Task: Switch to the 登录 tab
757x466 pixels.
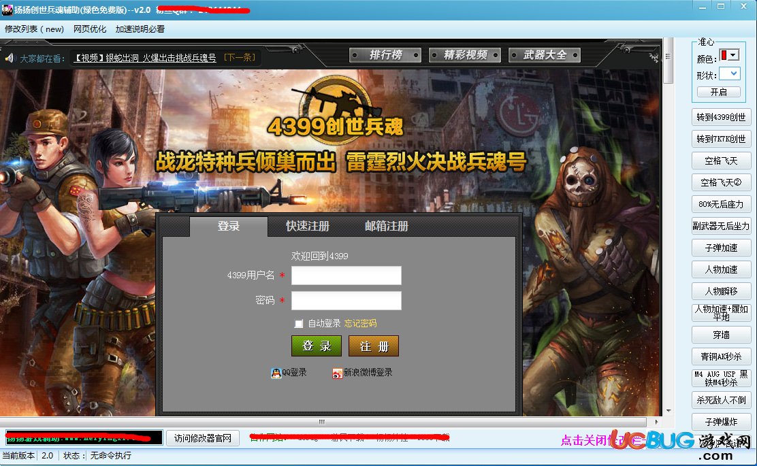Action: [x=228, y=227]
